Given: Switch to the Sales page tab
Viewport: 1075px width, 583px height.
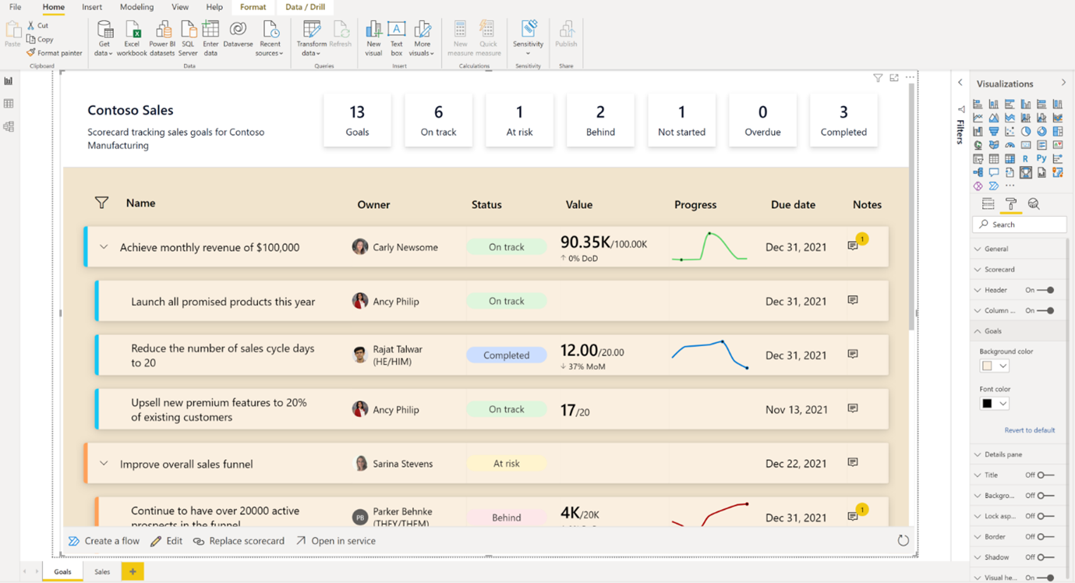Looking at the screenshot, I should click(102, 571).
